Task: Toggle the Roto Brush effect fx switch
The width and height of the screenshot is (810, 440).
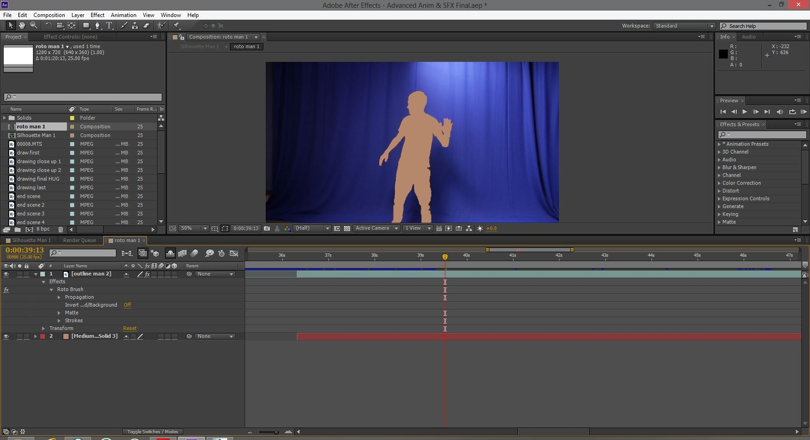Action: [x=6, y=290]
